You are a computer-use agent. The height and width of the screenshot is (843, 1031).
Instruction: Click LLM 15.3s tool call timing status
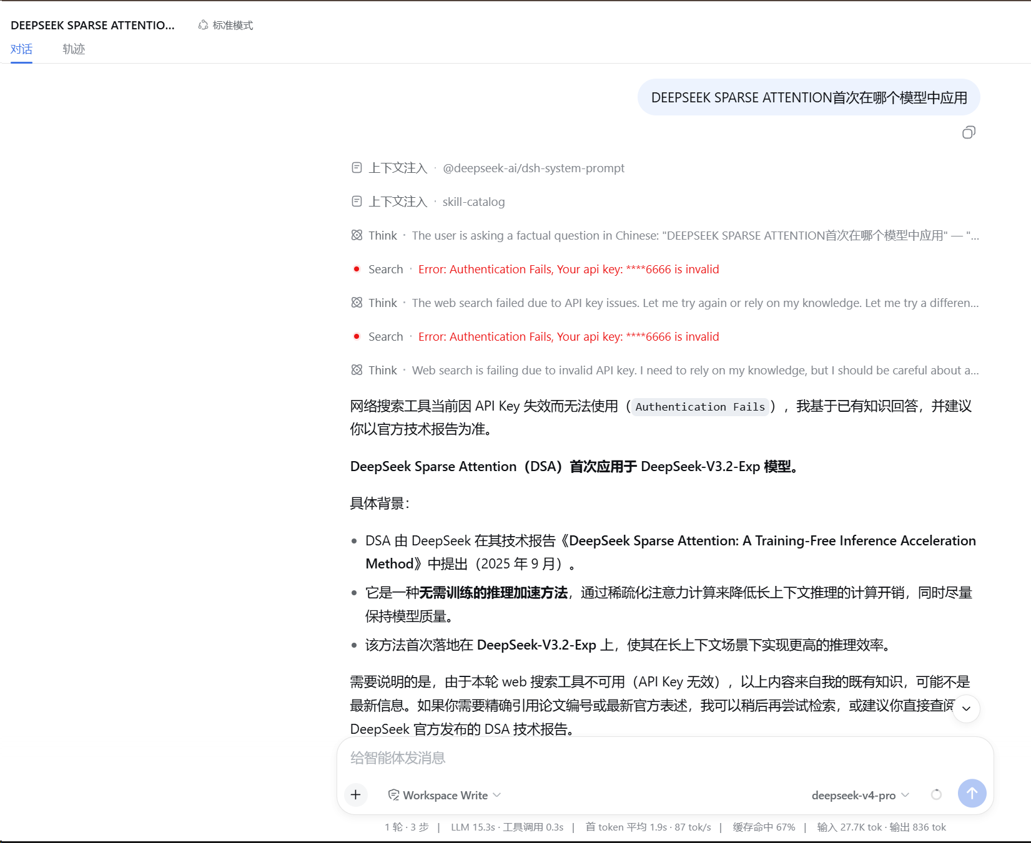tap(507, 827)
